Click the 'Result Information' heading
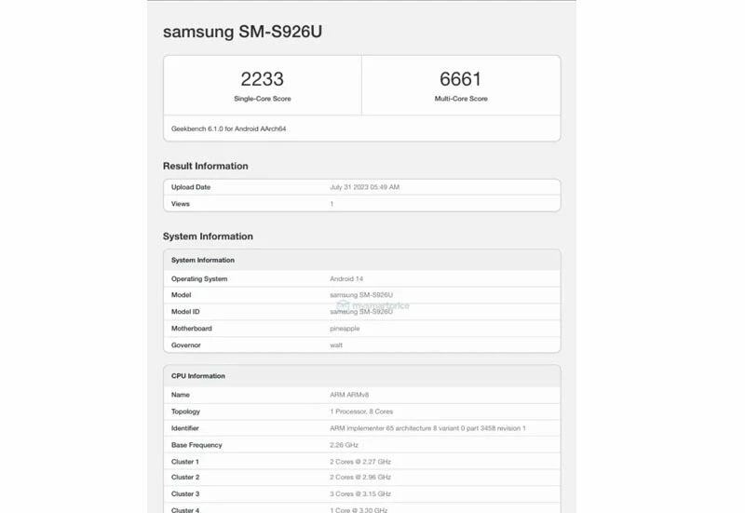 tap(205, 166)
